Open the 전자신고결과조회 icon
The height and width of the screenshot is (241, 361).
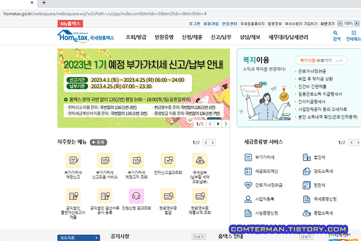(168, 160)
